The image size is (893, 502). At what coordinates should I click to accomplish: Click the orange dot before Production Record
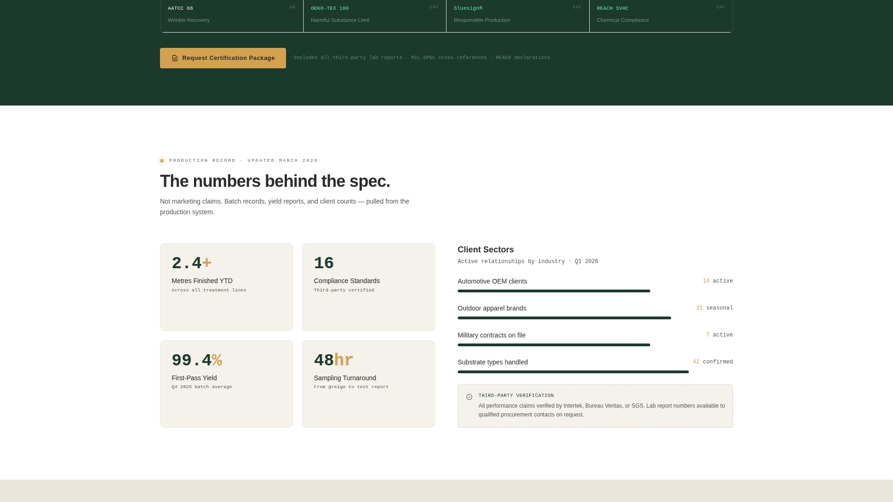162,161
